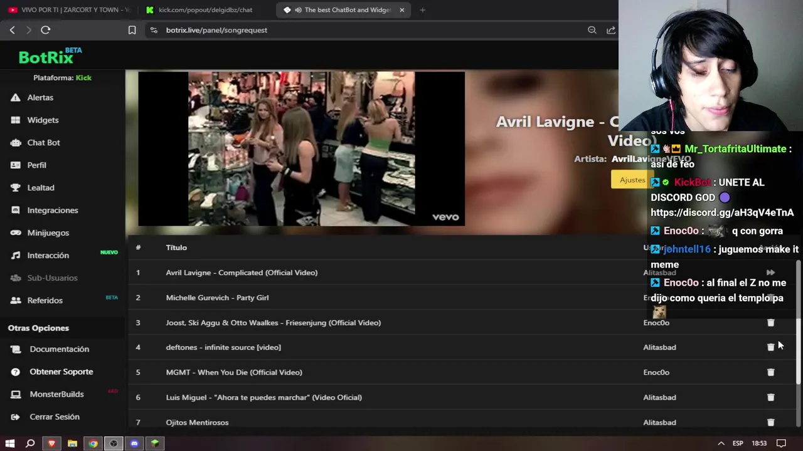Go back with the browser back arrow
Image resolution: width=803 pixels, height=451 pixels.
click(x=12, y=30)
